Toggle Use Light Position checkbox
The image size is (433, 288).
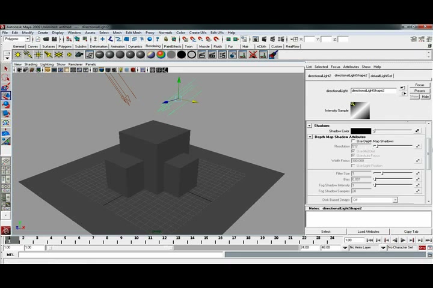(353, 166)
